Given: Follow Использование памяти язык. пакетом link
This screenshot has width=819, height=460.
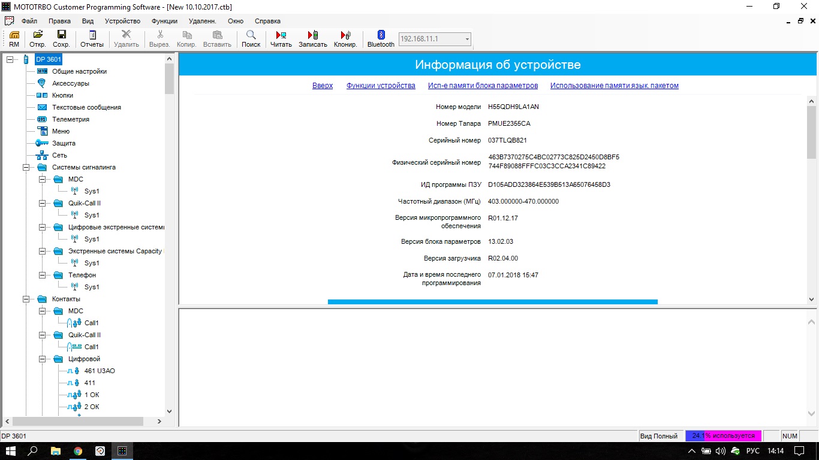Looking at the screenshot, I should point(615,86).
